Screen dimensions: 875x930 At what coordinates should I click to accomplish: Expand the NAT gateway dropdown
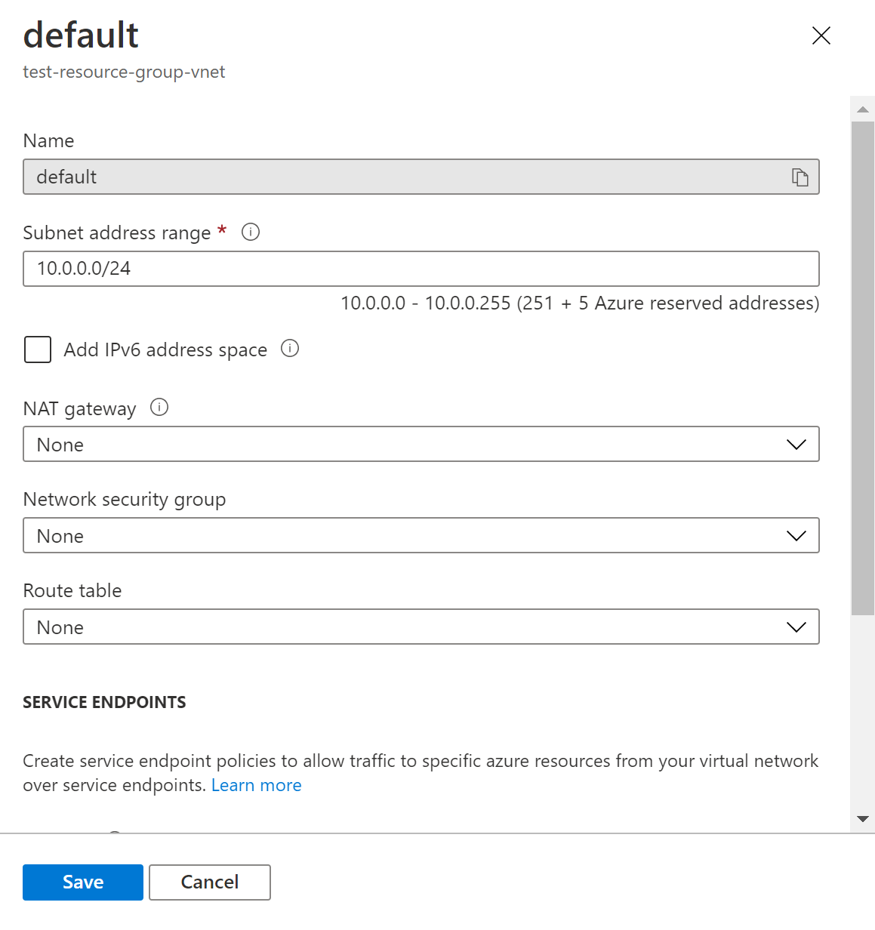pos(421,445)
